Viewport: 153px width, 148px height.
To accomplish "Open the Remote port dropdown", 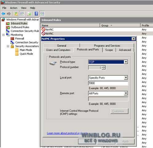I will coord(126,93).
